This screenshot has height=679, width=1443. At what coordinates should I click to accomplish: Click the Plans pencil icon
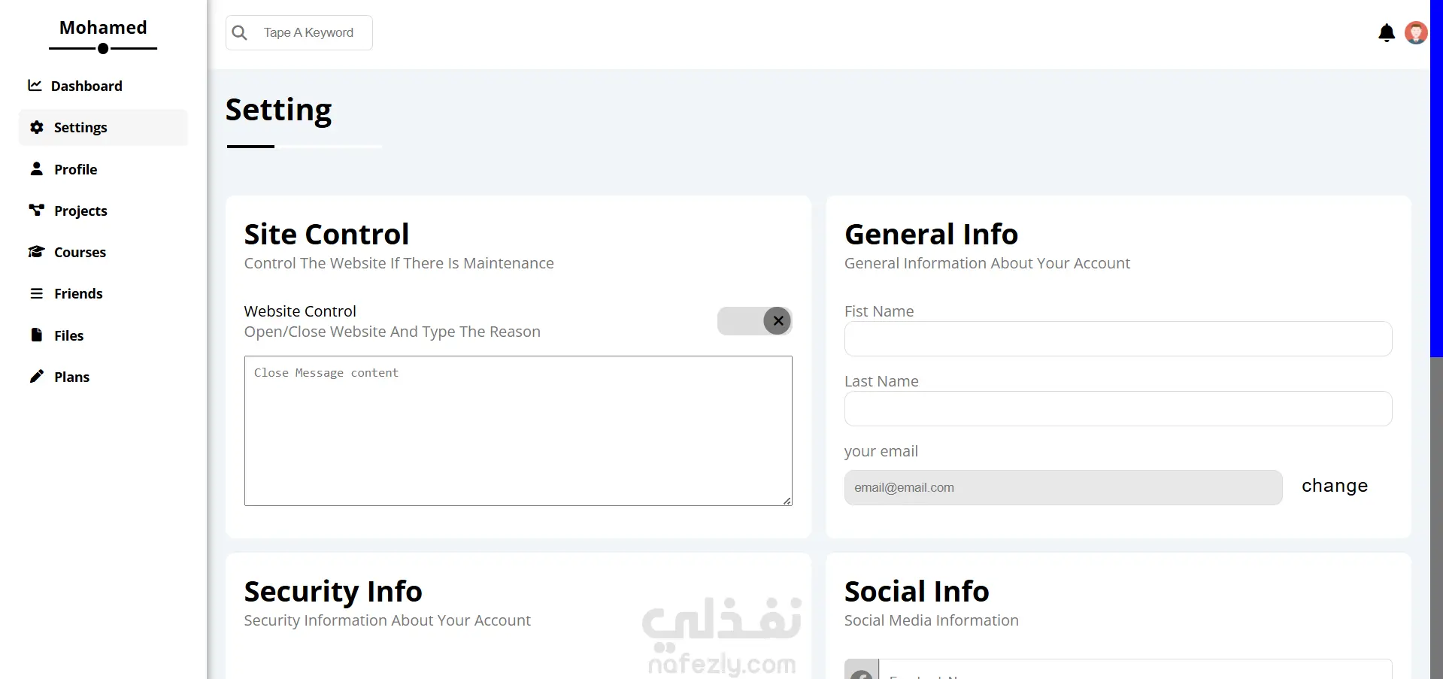pos(36,377)
